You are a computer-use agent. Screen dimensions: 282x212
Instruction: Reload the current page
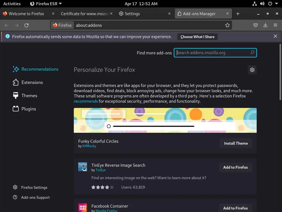coord(26,25)
